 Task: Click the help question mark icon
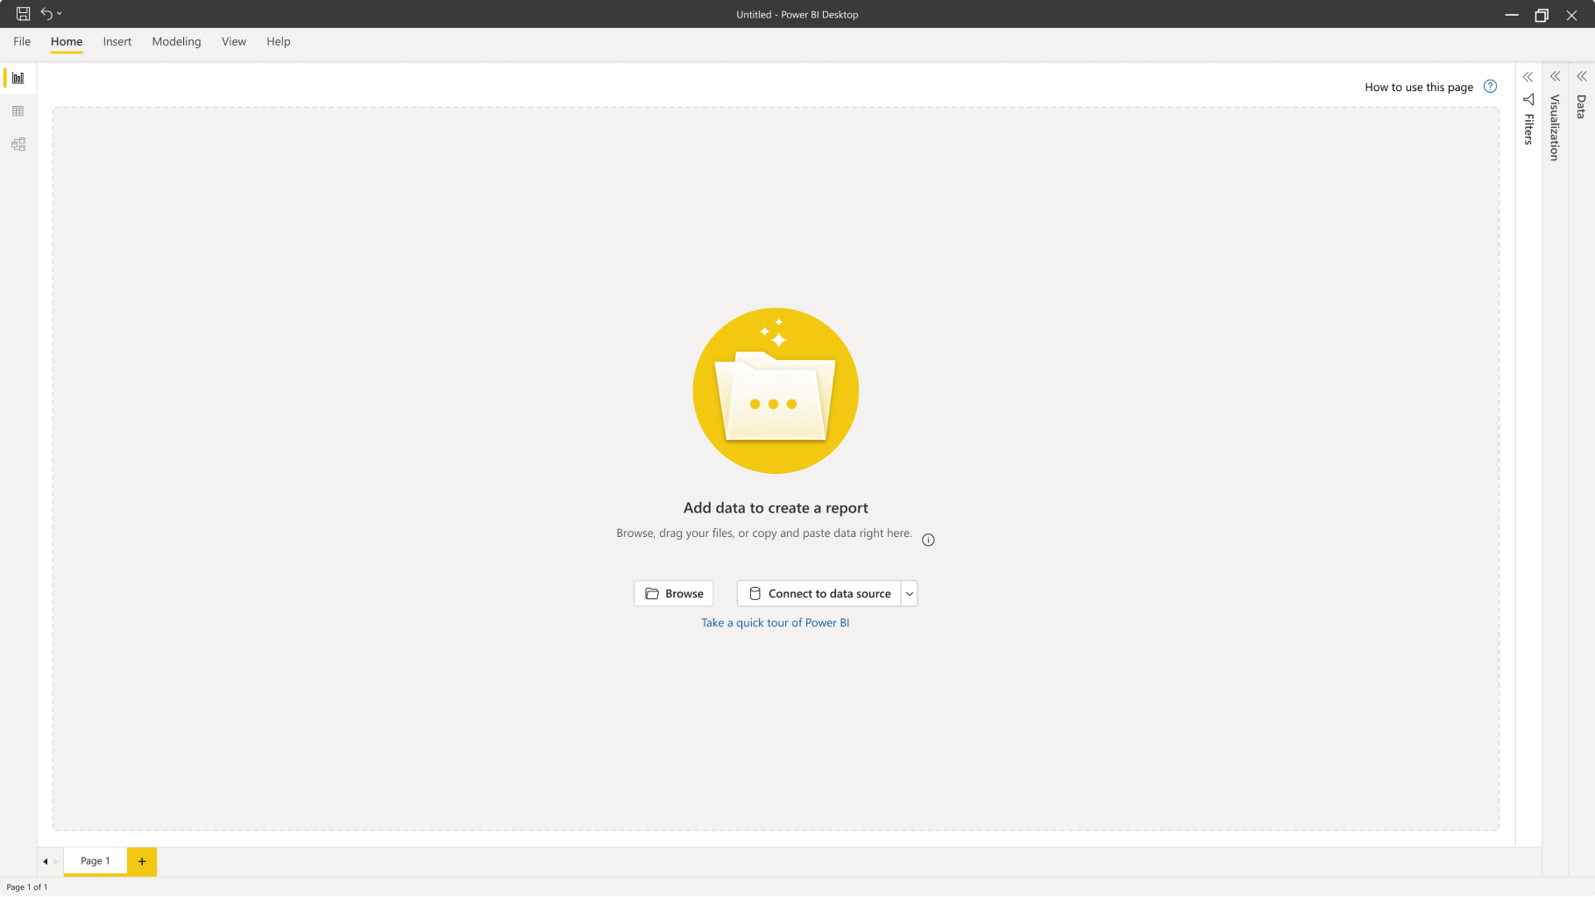(1490, 87)
